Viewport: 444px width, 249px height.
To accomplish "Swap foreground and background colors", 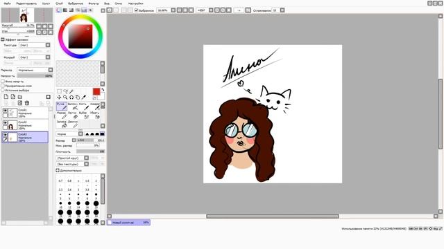I will tap(103, 90).
